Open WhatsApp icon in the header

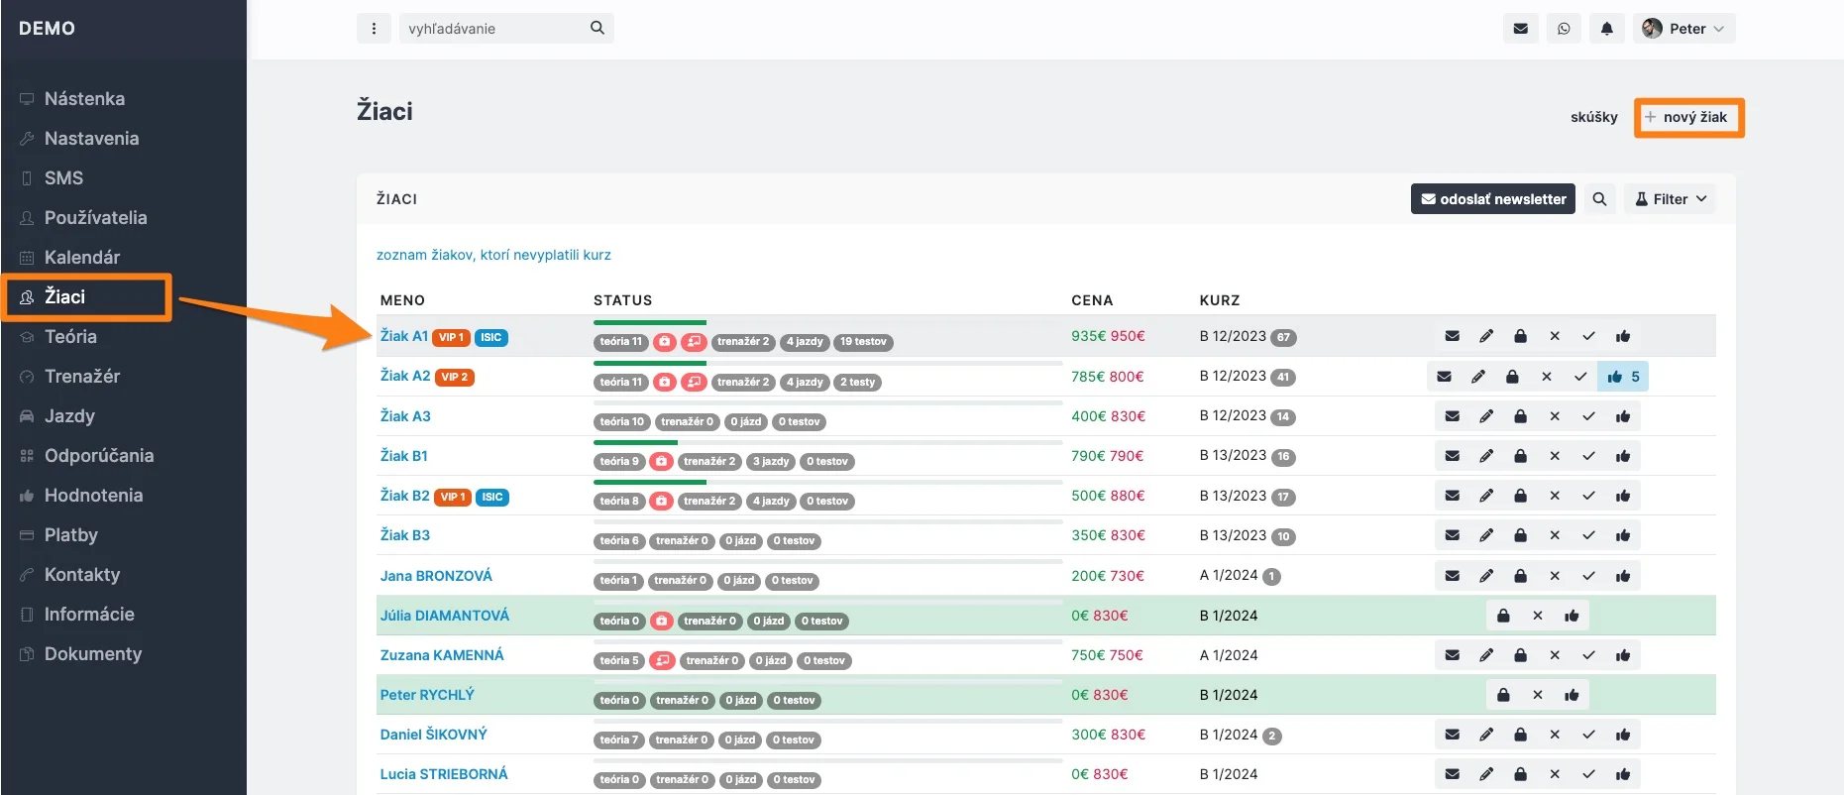coord(1564,29)
